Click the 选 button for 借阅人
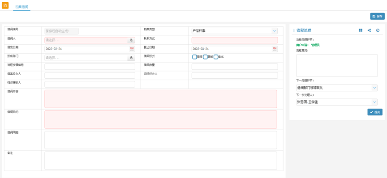This screenshot has height=178, width=387. tap(131, 40)
